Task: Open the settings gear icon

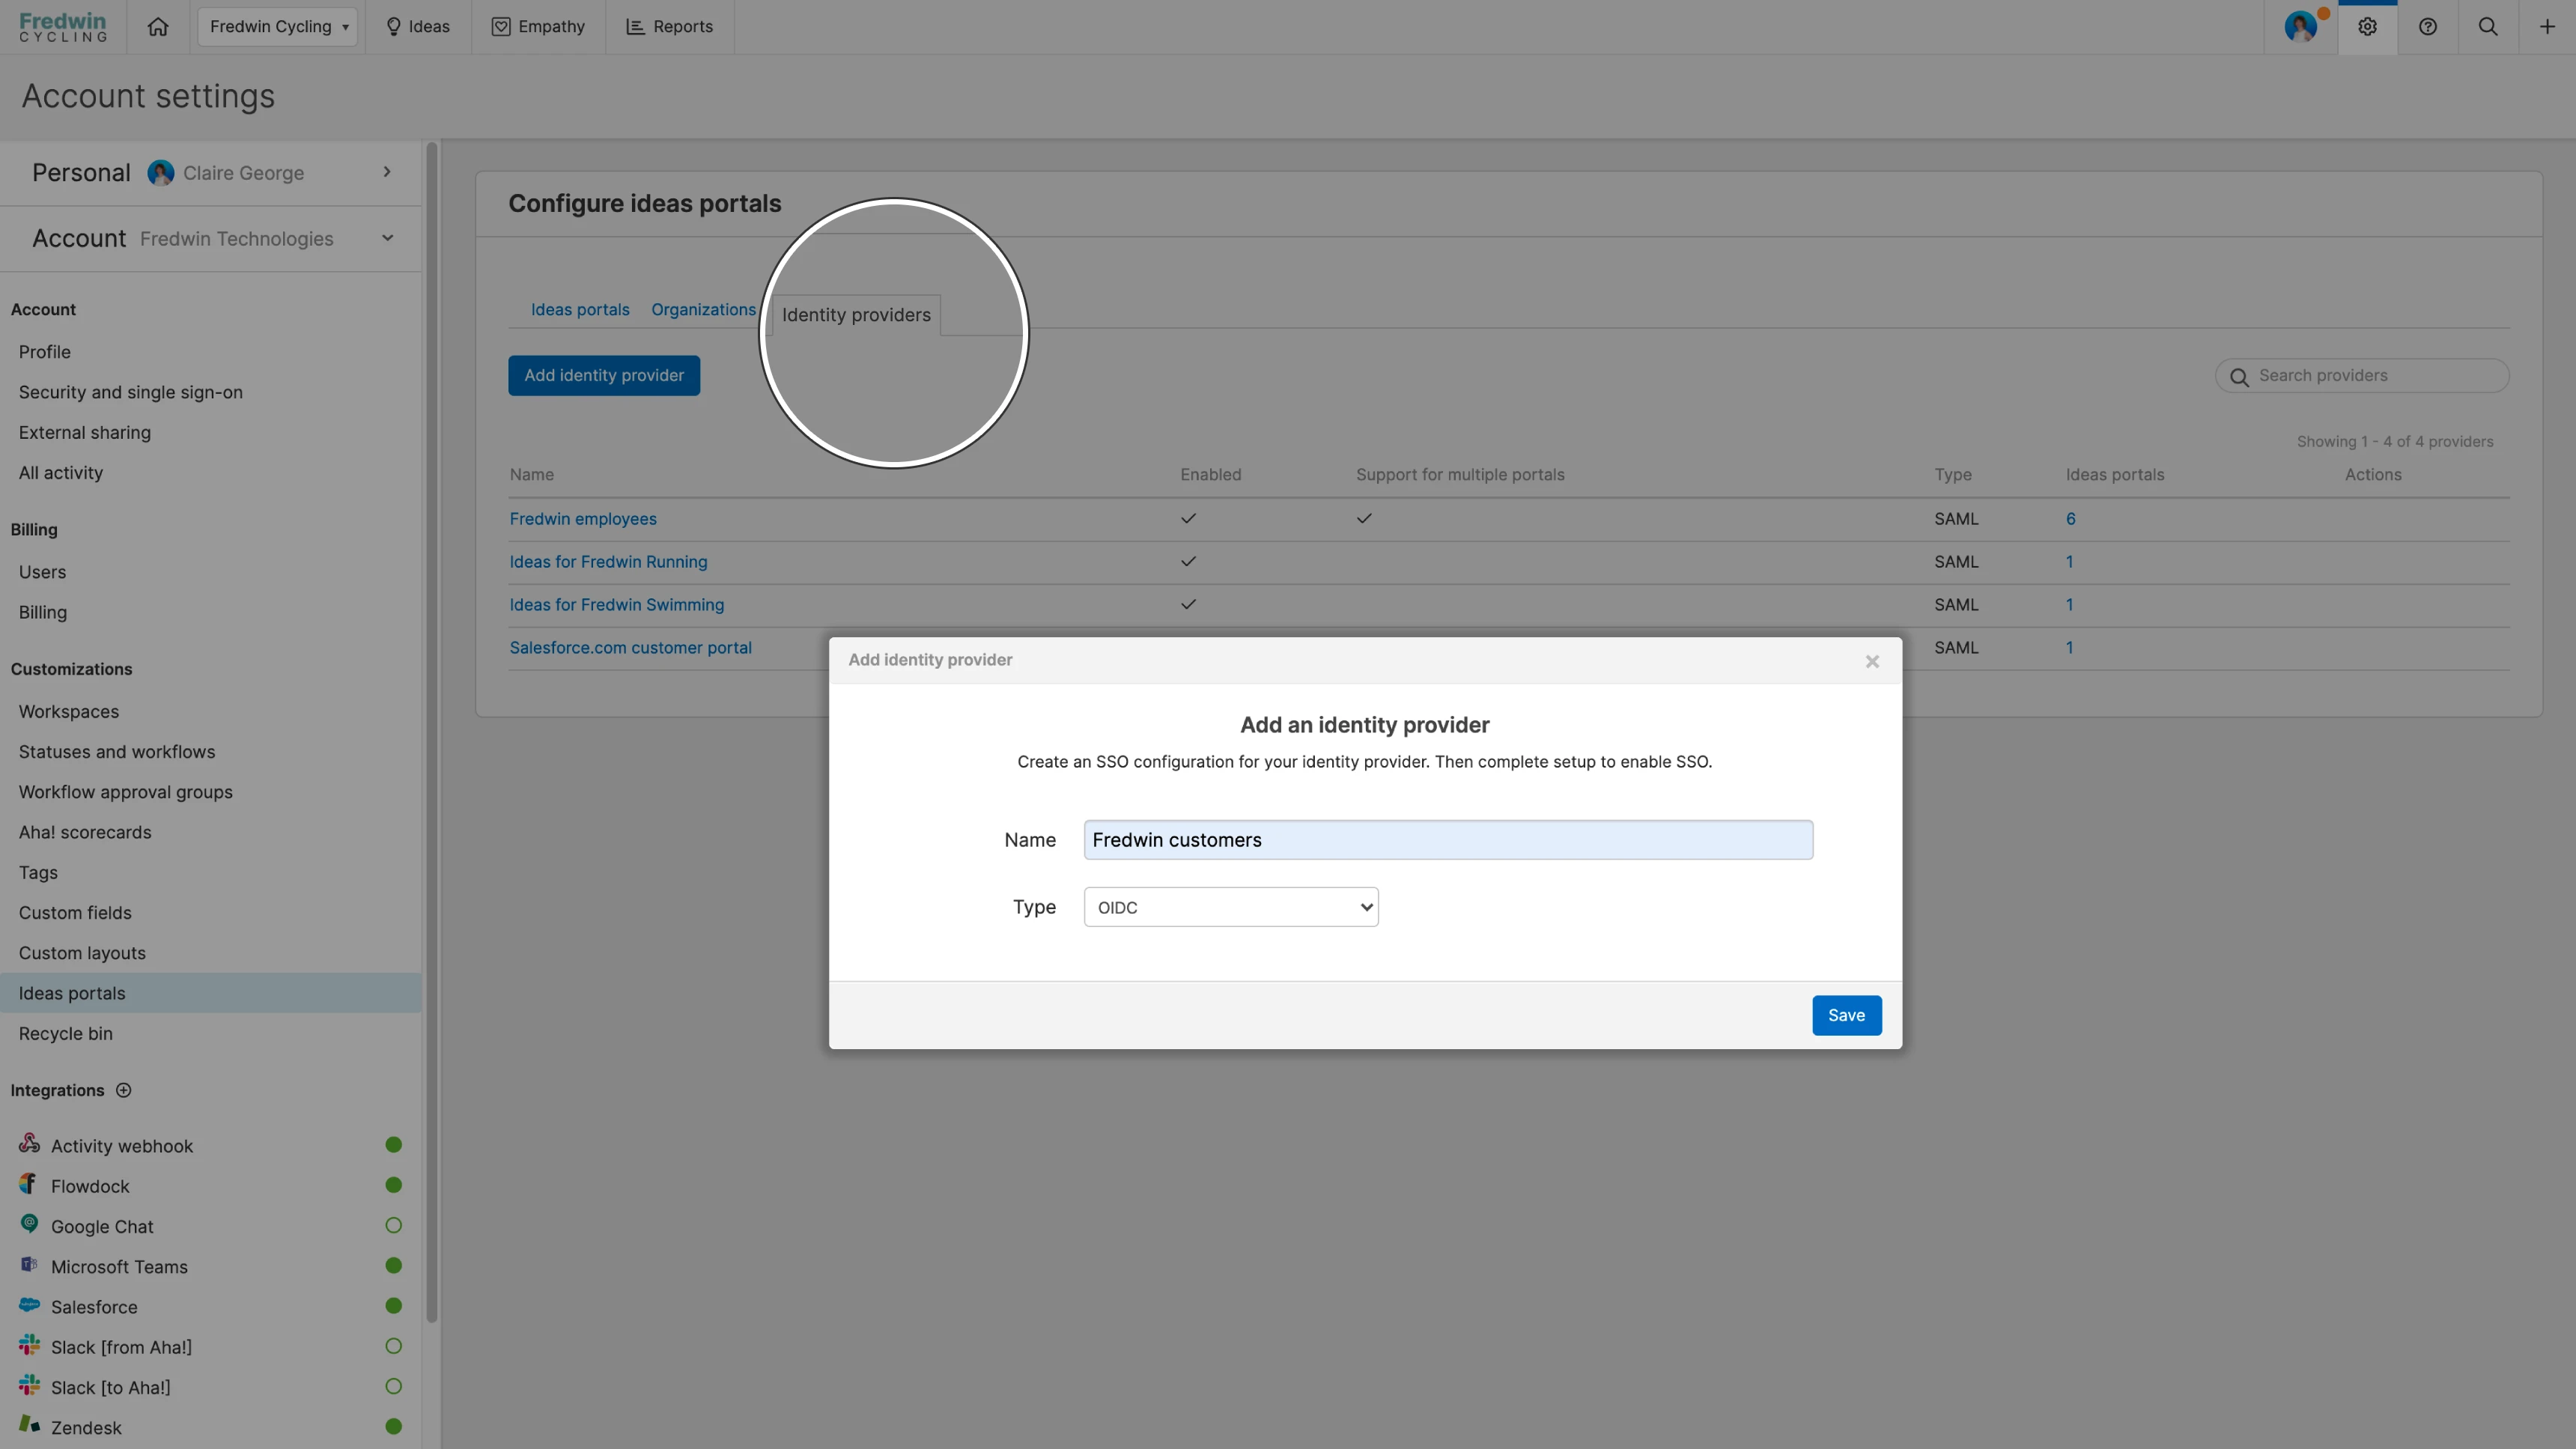Action: coord(2367,27)
